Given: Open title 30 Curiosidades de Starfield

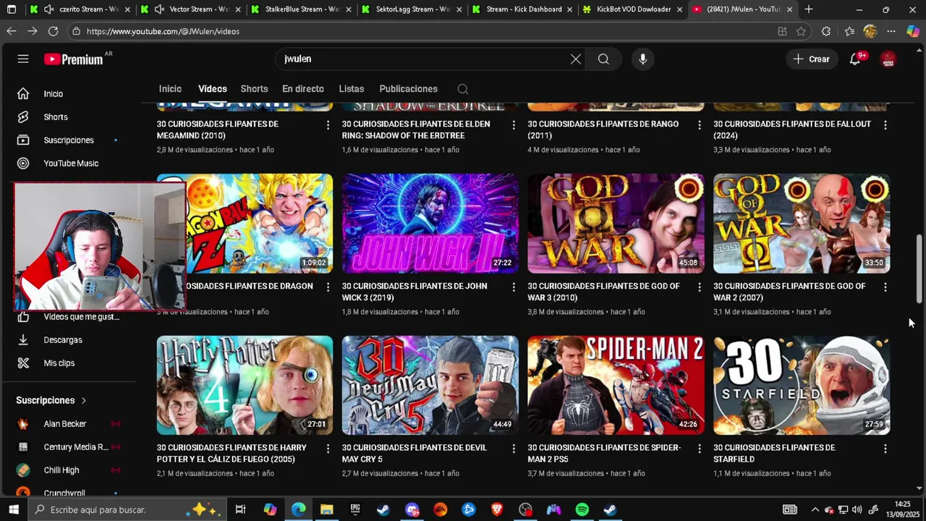Looking at the screenshot, I should tap(774, 454).
